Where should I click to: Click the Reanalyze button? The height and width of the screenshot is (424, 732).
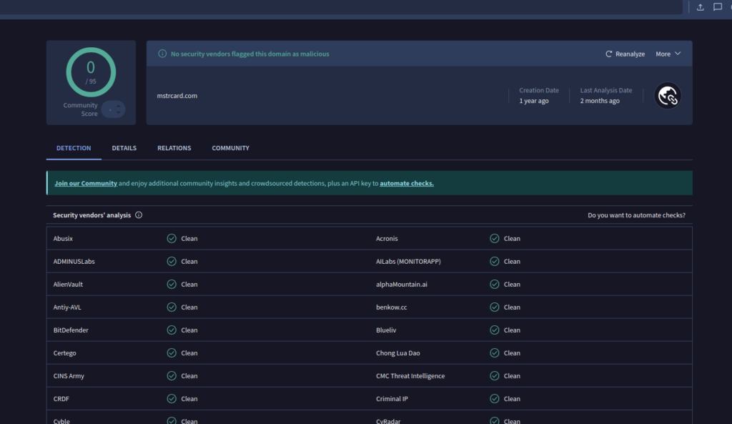coord(624,53)
